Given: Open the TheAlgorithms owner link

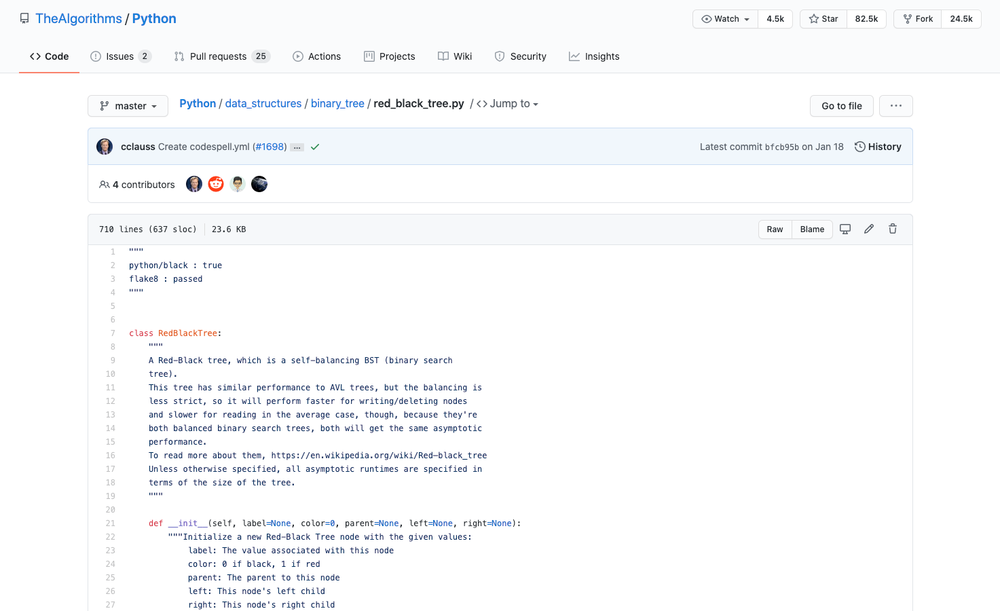Looking at the screenshot, I should click(79, 19).
